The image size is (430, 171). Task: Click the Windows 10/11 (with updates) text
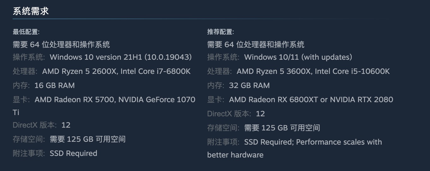coord(298,57)
